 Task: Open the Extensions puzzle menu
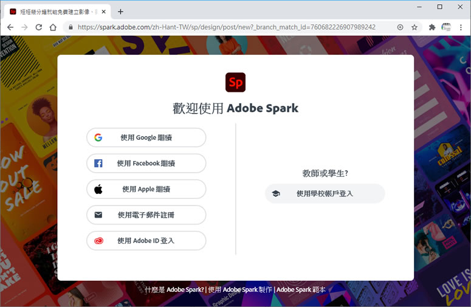432,27
